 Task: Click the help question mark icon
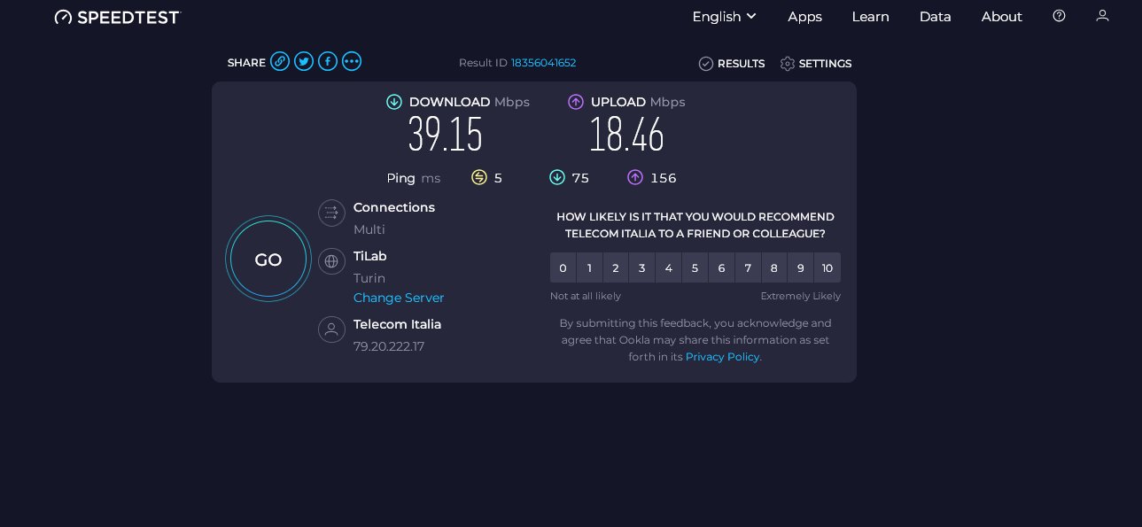pos(1059,16)
